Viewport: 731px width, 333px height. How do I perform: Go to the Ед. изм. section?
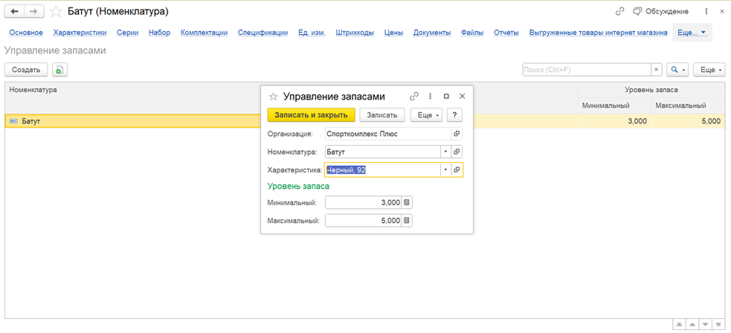coord(312,33)
